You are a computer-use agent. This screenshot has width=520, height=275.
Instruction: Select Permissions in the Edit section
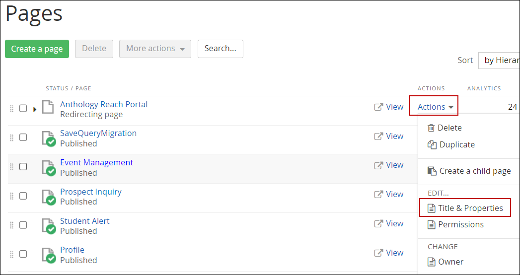click(x=460, y=225)
